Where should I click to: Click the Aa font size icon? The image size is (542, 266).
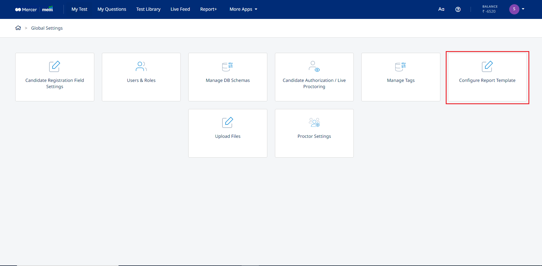pos(441,9)
